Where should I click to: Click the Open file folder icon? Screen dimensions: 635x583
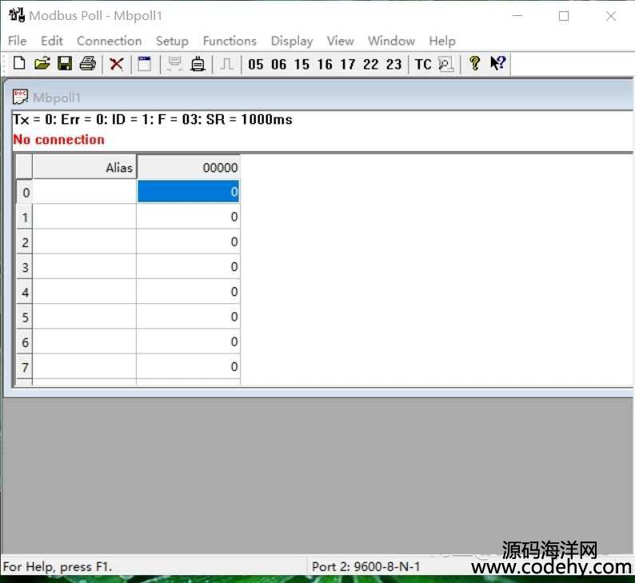point(42,63)
